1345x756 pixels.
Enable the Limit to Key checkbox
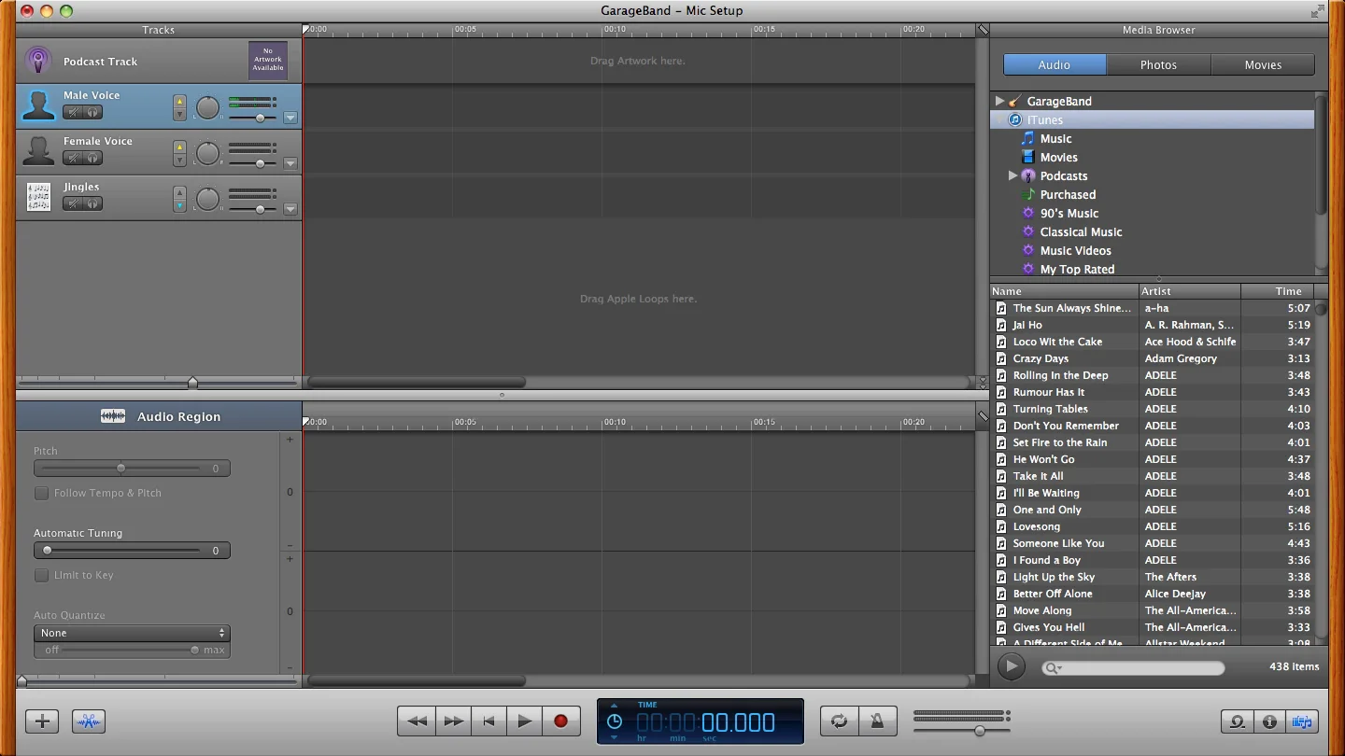pyautogui.click(x=41, y=575)
